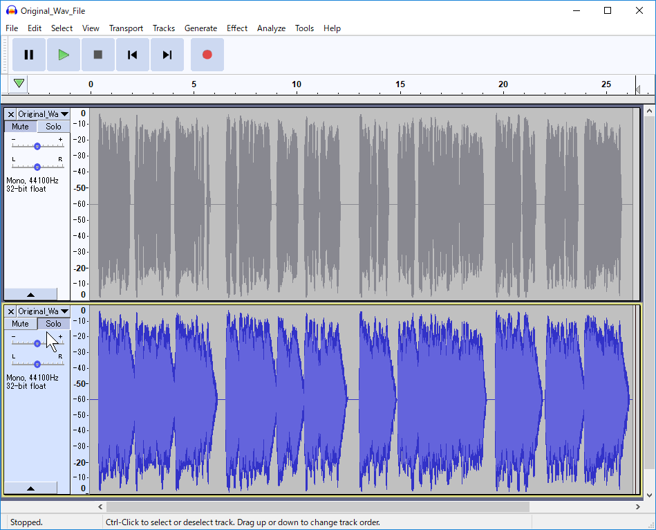The height and width of the screenshot is (530, 656).
Task: Adjust the bottom track pan slider
Action: [x=37, y=364]
